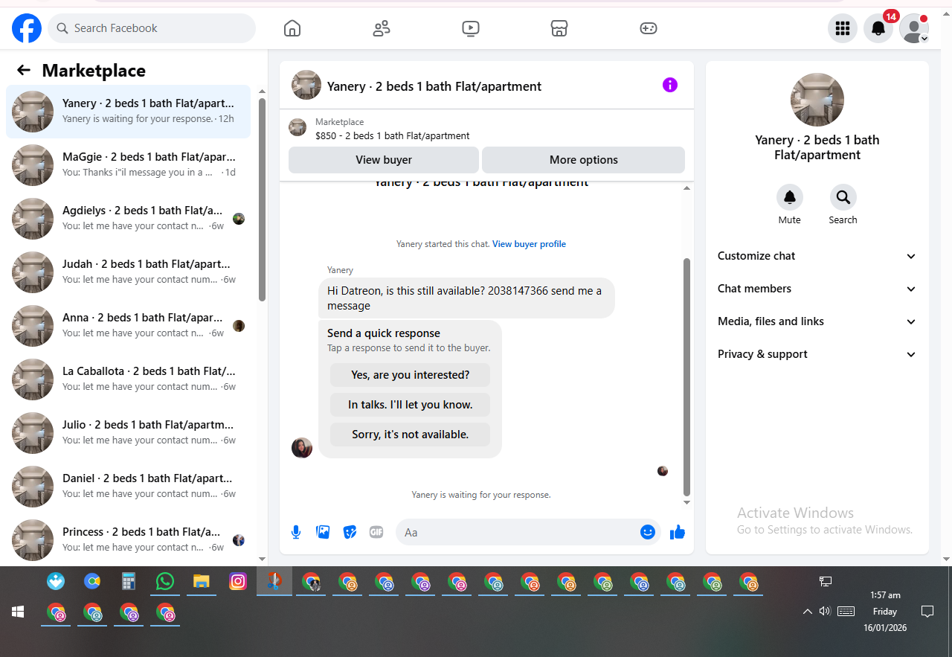Image resolution: width=952 pixels, height=657 pixels.
Task: Open the Video (Watch) icon
Action: click(x=470, y=28)
